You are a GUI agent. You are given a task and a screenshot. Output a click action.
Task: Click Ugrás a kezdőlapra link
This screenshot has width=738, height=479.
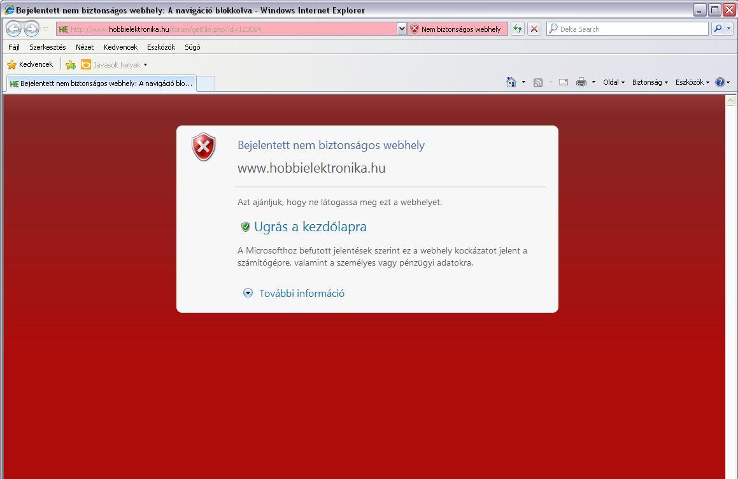pyautogui.click(x=310, y=227)
